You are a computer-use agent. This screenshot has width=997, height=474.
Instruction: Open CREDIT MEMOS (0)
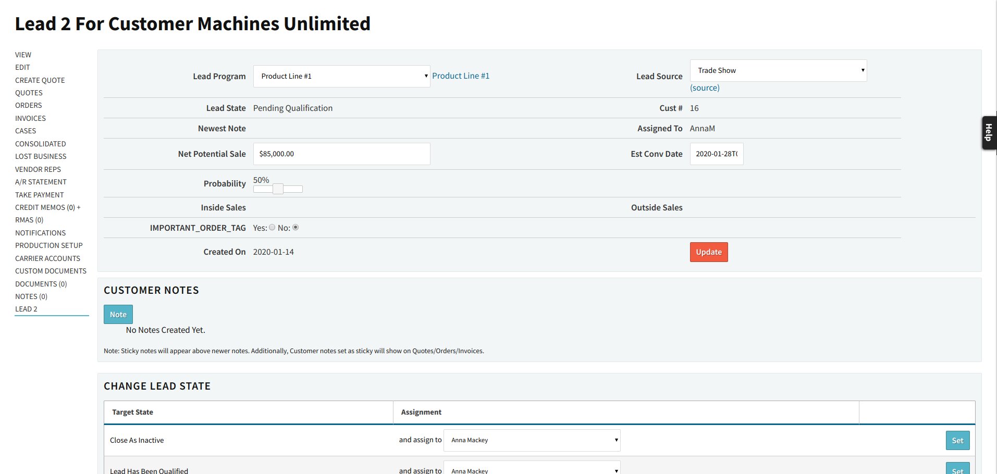(x=45, y=207)
